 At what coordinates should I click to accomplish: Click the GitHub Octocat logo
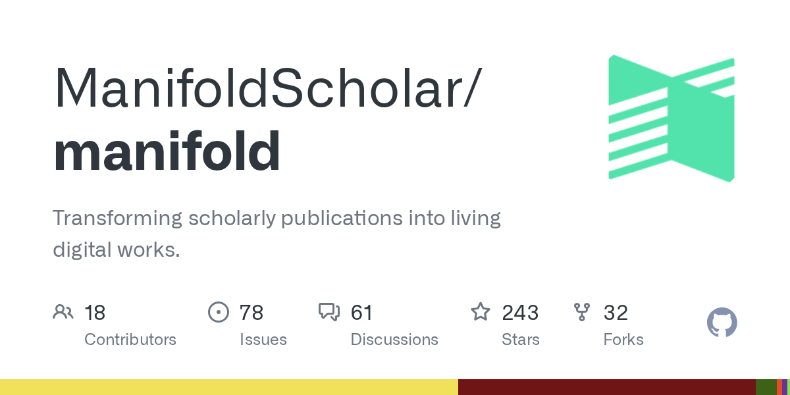(x=722, y=323)
